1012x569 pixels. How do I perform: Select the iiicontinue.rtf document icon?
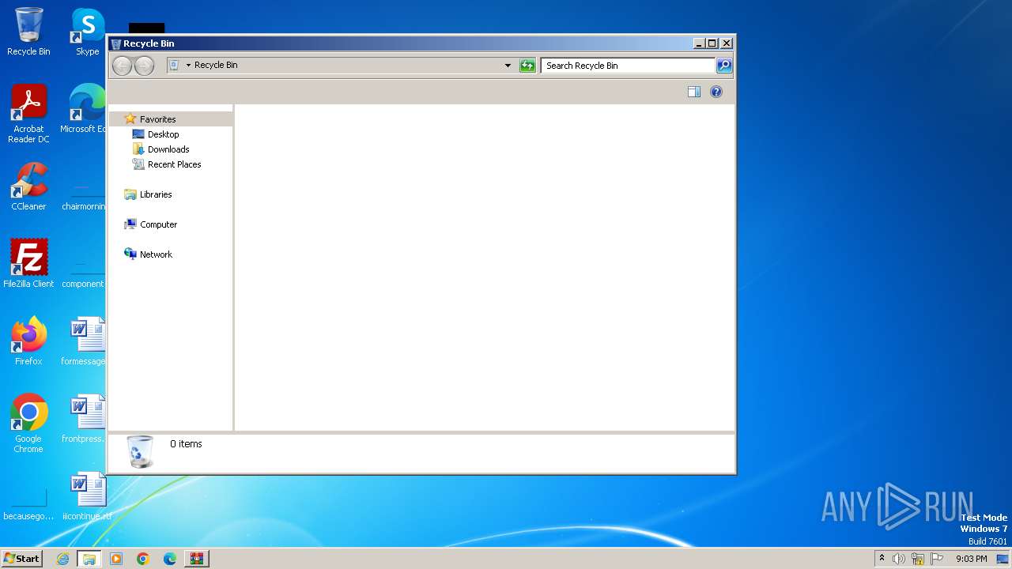point(87,496)
